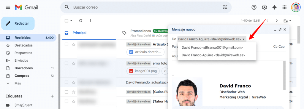
Task: Star the Artículo email
Action: pyautogui.click(x=74, y=45)
